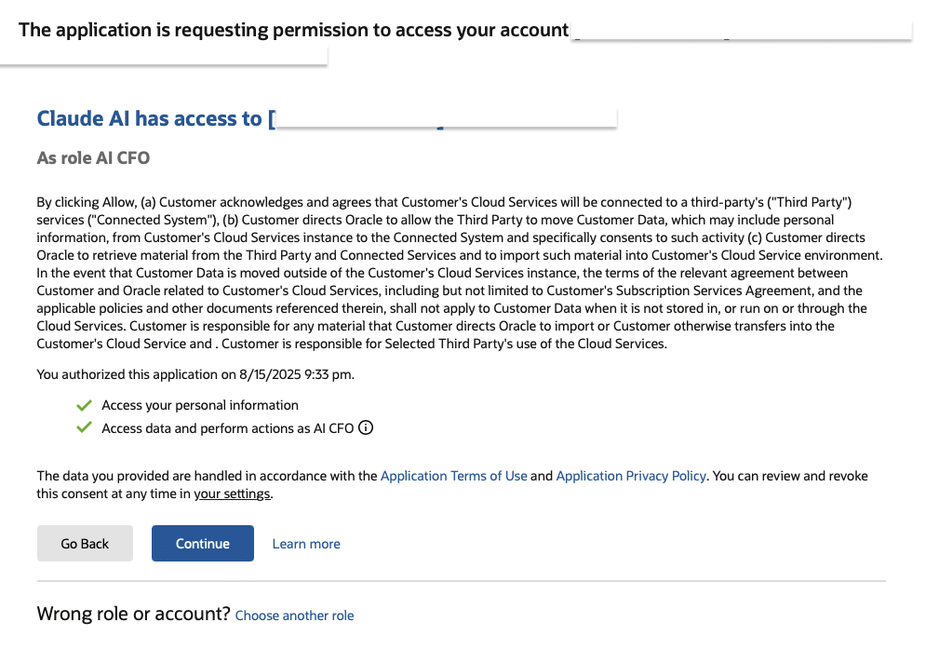Click the 'By clicking Allow' consent paragraph
The height and width of the screenshot is (663, 939).
pos(460,273)
